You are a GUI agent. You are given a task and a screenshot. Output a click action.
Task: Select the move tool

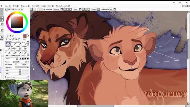click(7, 39)
